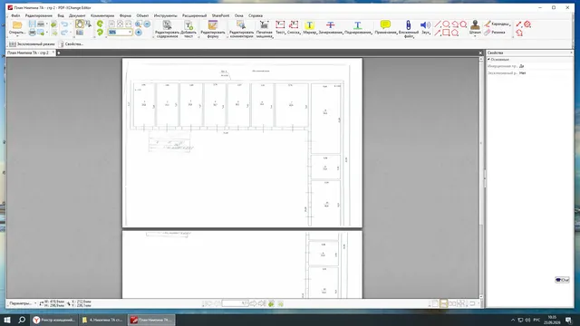Open the Document menu

pos(77,15)
